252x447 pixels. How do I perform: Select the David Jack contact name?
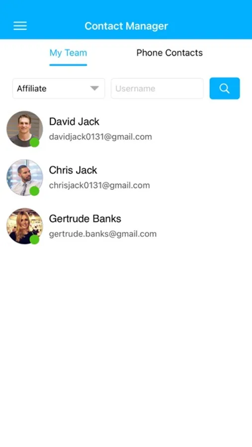point(74,122)
